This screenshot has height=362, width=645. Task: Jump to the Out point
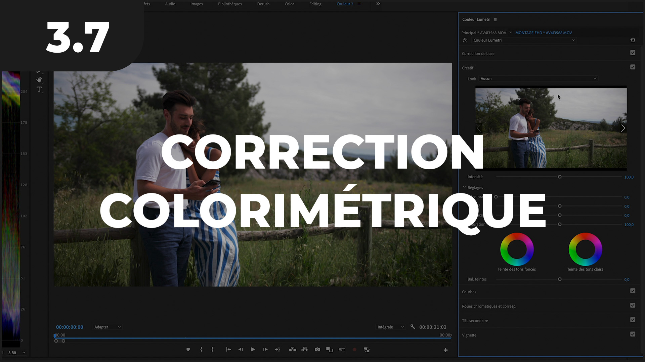tap(277, 350)
